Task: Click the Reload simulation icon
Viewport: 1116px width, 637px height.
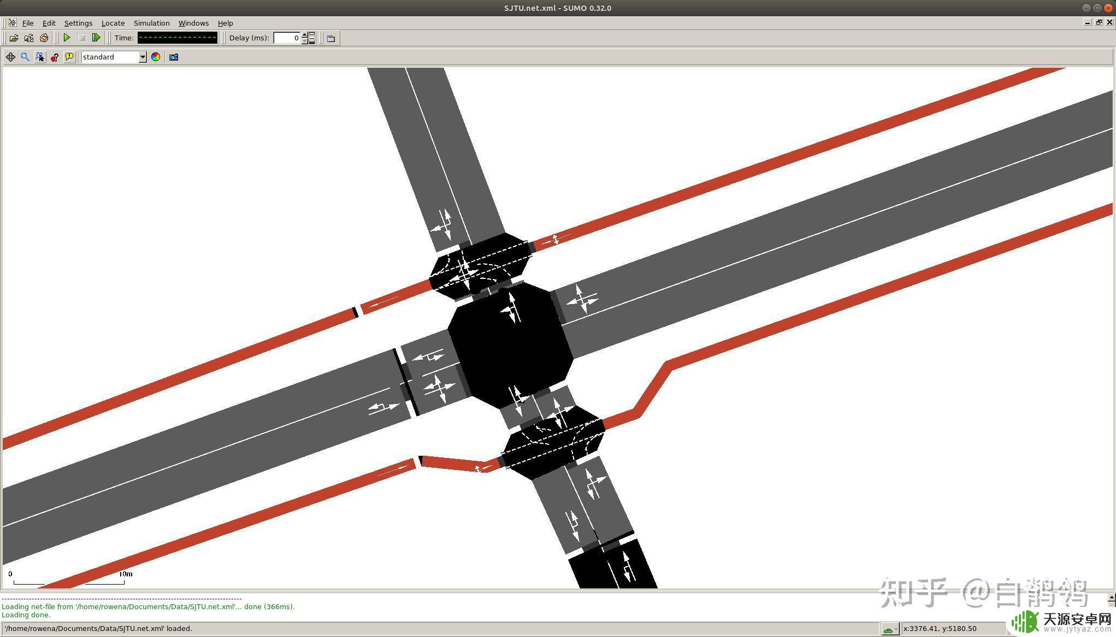Action: 44,38
